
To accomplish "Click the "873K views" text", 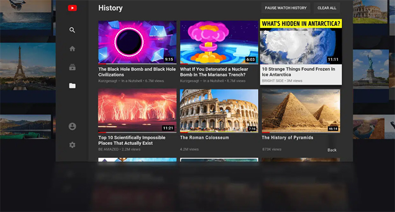I will 272,149.
